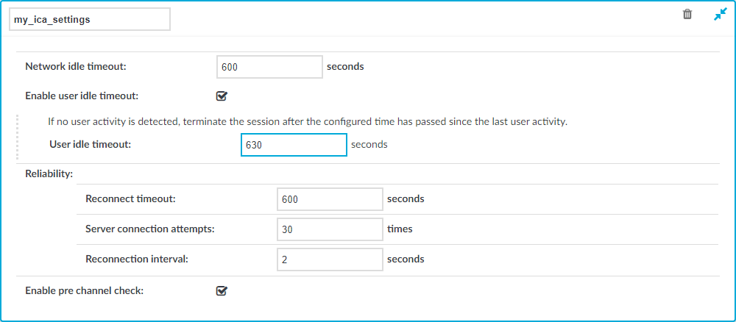Click the 'times' unit beside connection attempts
Screen dimensions: 736x322
coord(400,229)
